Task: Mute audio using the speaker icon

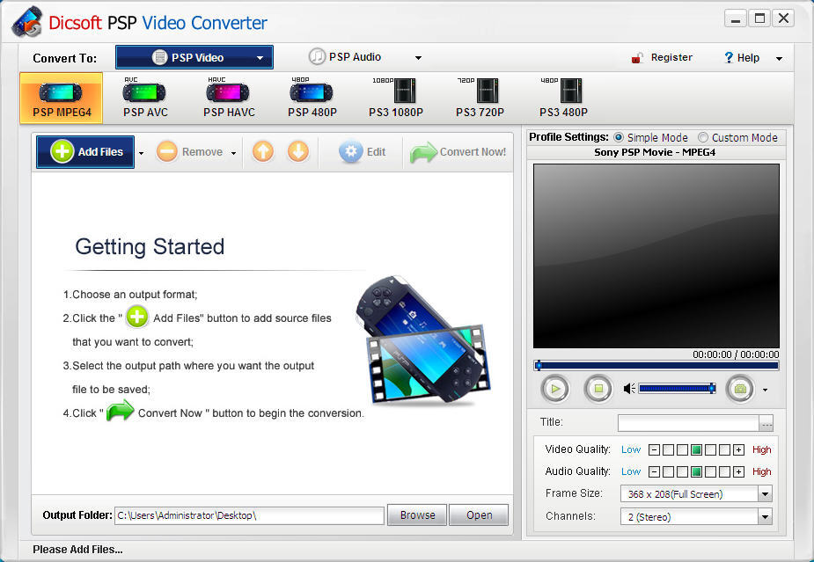Action: pos(629,388)
